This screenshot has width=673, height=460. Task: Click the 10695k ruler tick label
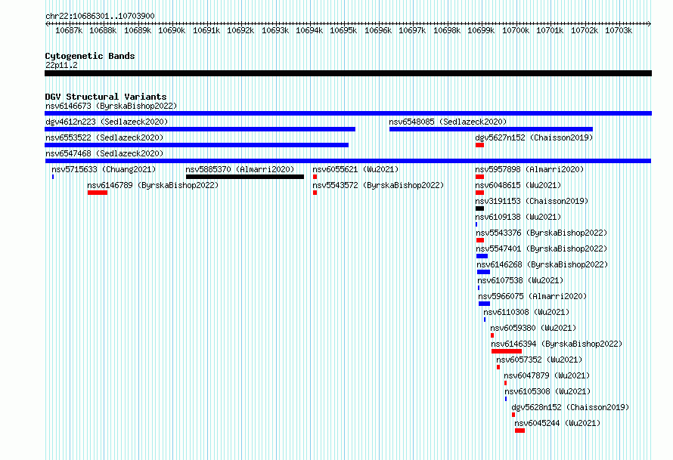(x=343, y=30)
